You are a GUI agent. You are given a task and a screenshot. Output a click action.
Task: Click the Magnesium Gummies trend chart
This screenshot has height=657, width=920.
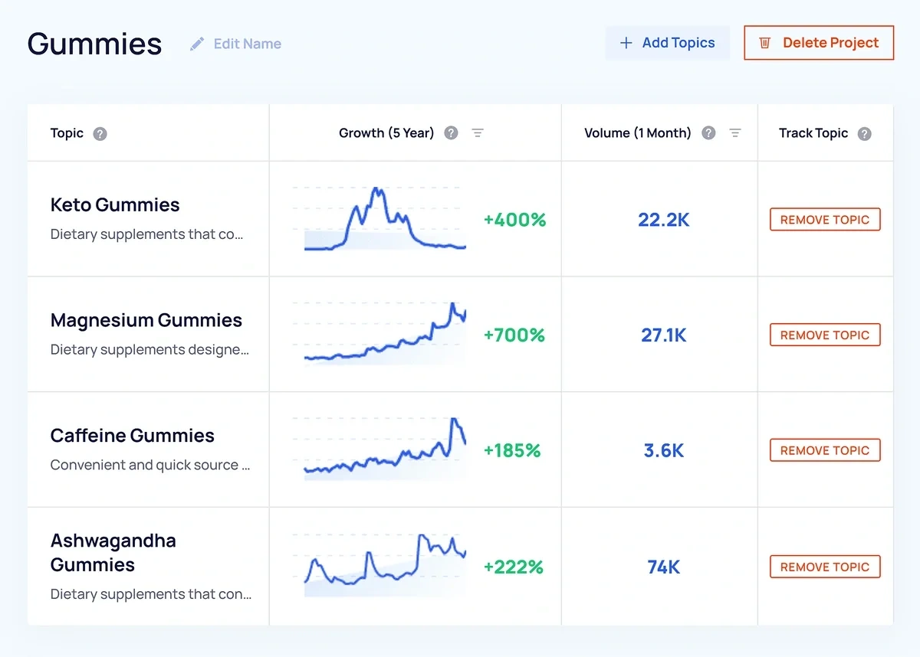point(381,335)
